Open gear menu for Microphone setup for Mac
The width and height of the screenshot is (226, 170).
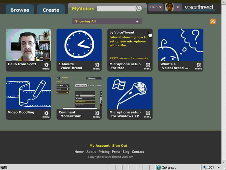pyautogui.click(x=148, y=66)
